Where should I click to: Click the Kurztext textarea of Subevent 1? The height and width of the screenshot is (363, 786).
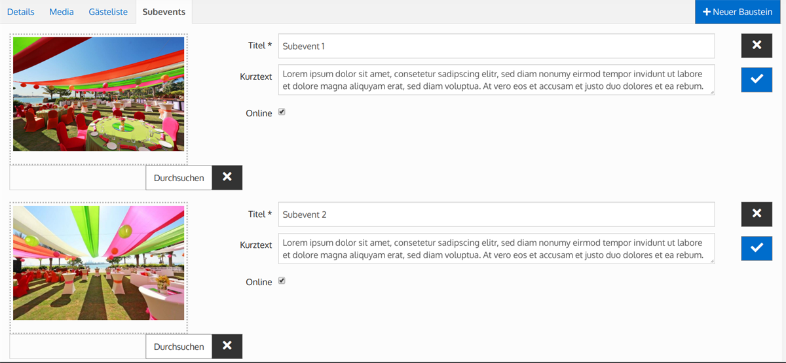point(496,80)
